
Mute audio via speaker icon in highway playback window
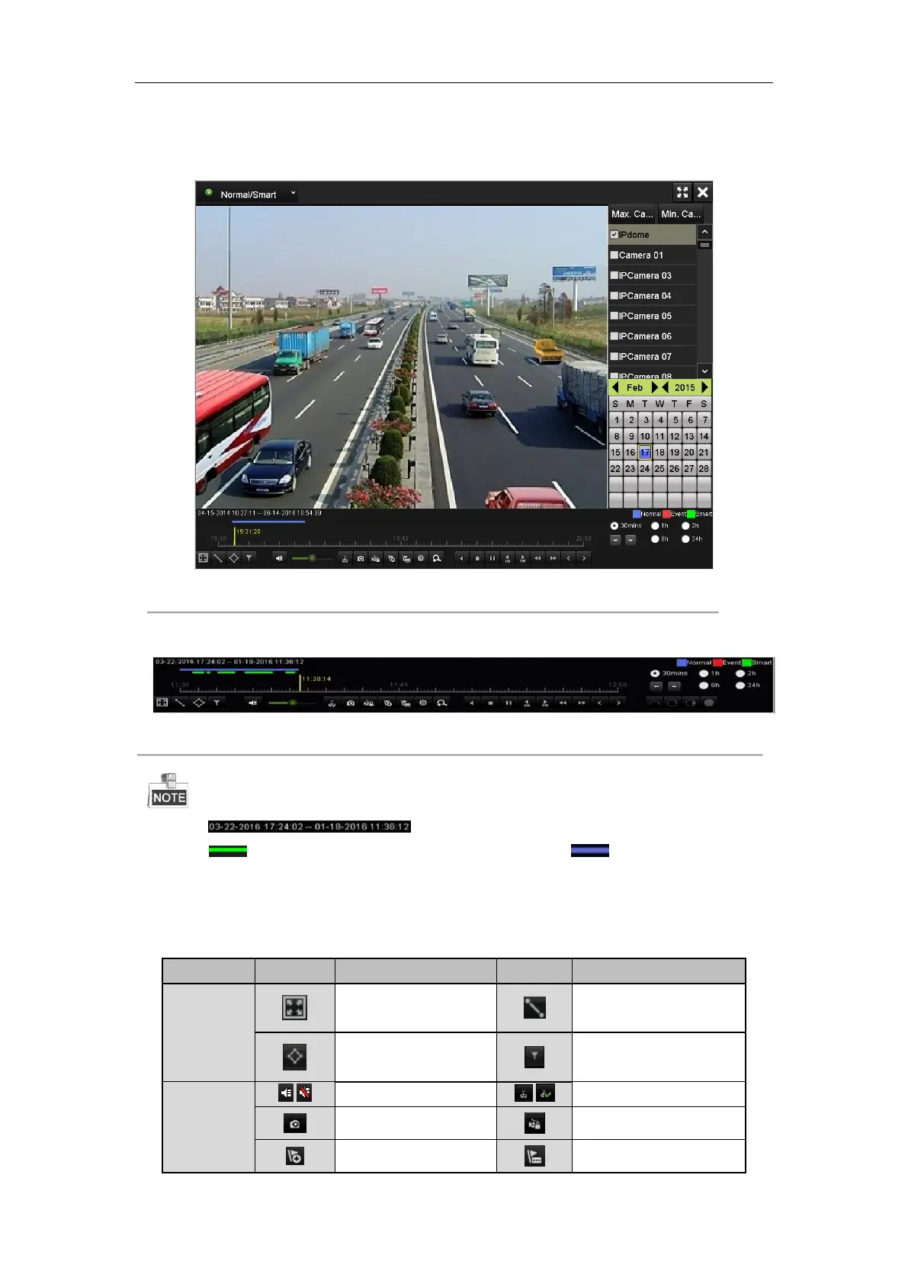click(x=279, y=558)
